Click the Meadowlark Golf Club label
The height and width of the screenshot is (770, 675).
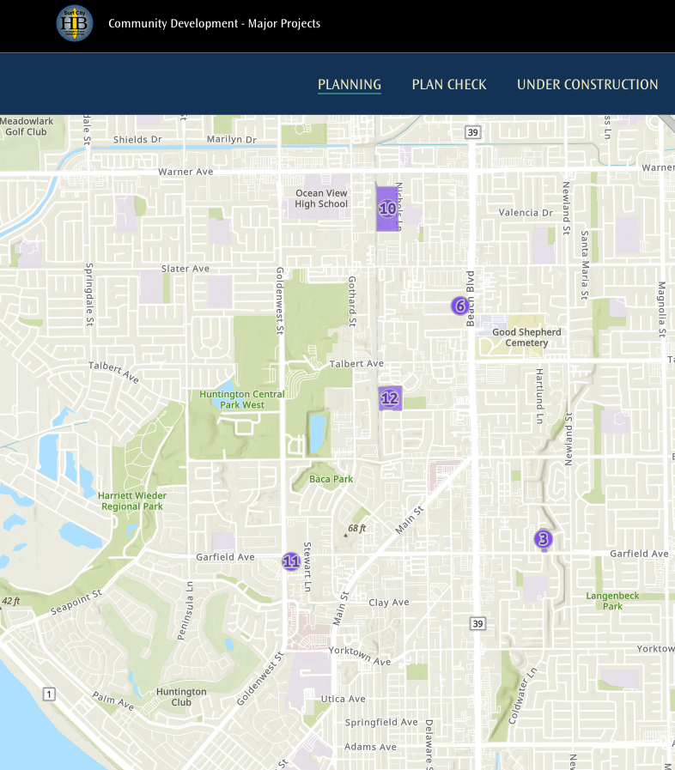[26, 126]
